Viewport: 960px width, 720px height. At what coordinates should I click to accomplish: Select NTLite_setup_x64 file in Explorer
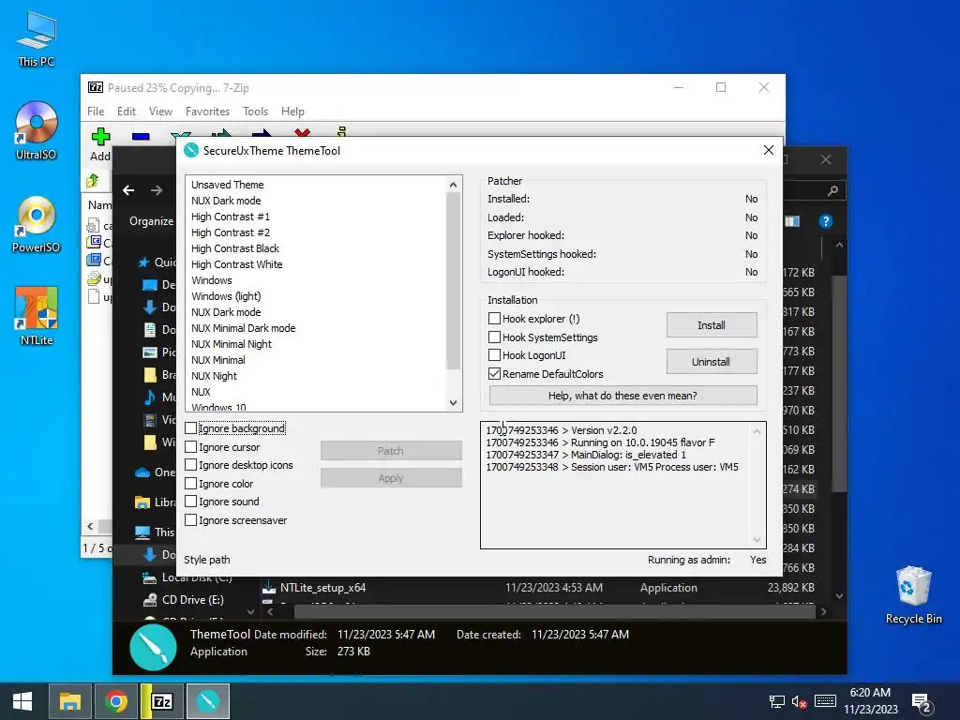(322, 588)
